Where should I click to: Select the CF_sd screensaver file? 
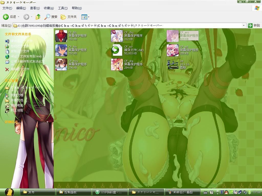click(182, 50)
